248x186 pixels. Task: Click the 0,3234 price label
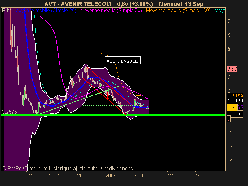(235, 114)
